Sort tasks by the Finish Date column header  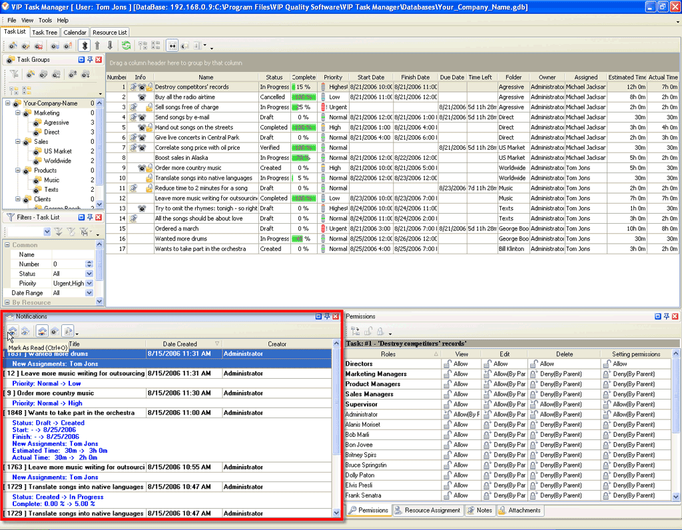pyautogui.click(x=416, y=77)
